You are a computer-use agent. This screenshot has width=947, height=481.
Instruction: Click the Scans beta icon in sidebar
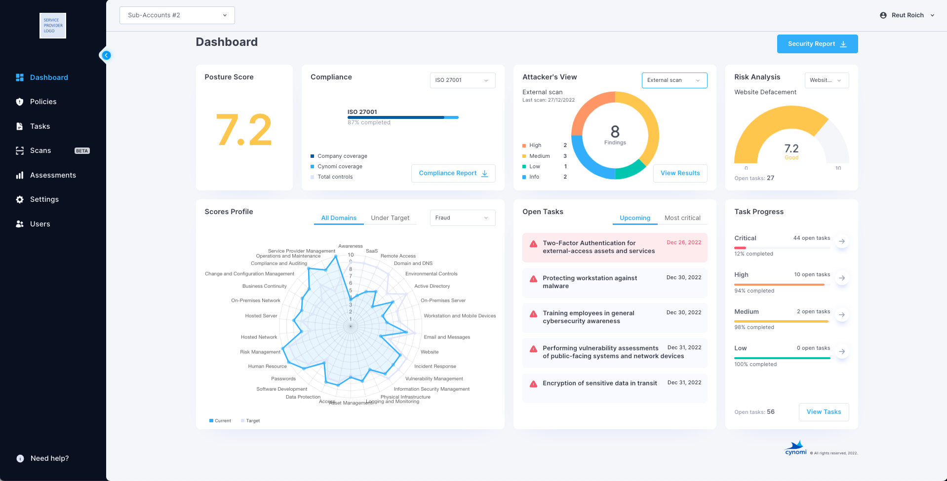click(20, 150)
